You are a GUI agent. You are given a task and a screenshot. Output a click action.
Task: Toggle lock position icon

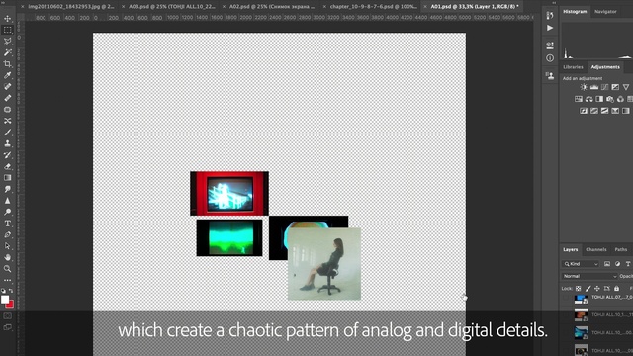tap(597, 288)
